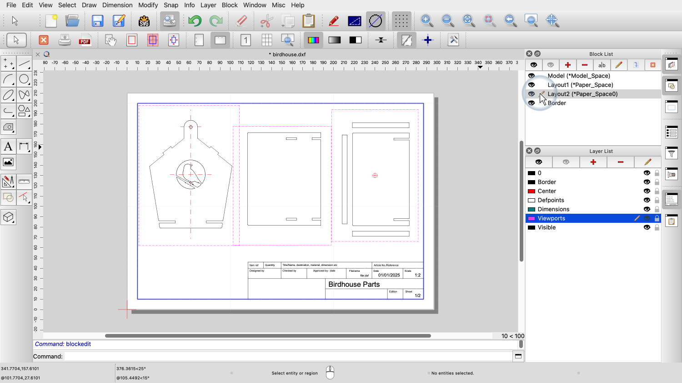Hide the Dimensions layer
The width and height of the screenshot is (682, 383).
(x=647, y=209)
